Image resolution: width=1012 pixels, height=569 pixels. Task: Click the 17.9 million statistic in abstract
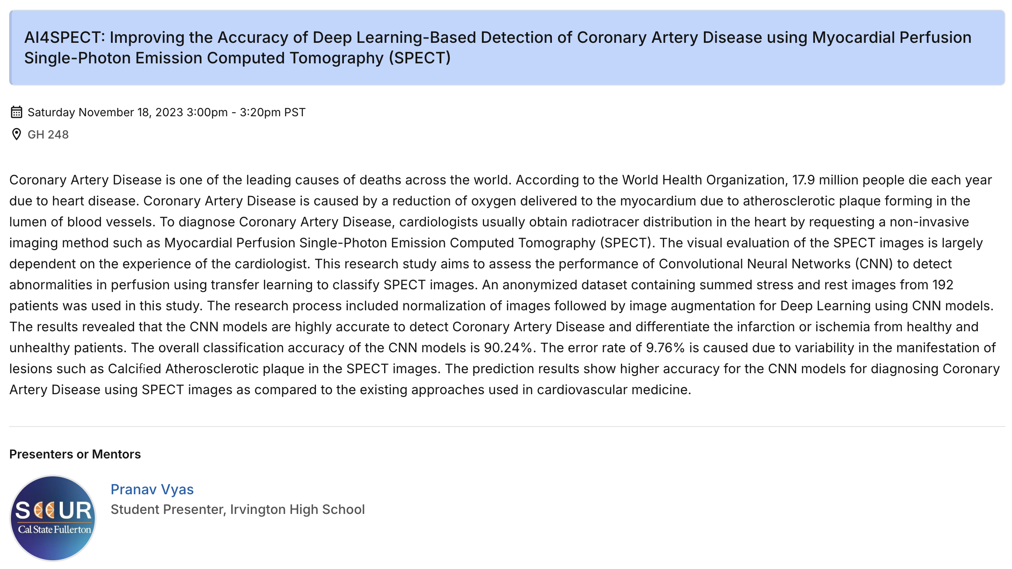tap(826, 180)
